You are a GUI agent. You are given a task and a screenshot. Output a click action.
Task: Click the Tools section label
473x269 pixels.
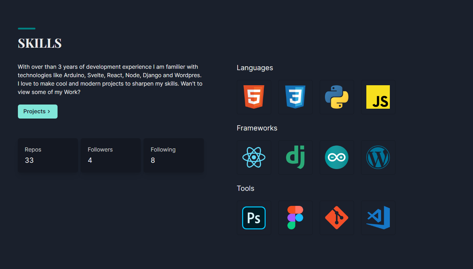coord(245,188)
